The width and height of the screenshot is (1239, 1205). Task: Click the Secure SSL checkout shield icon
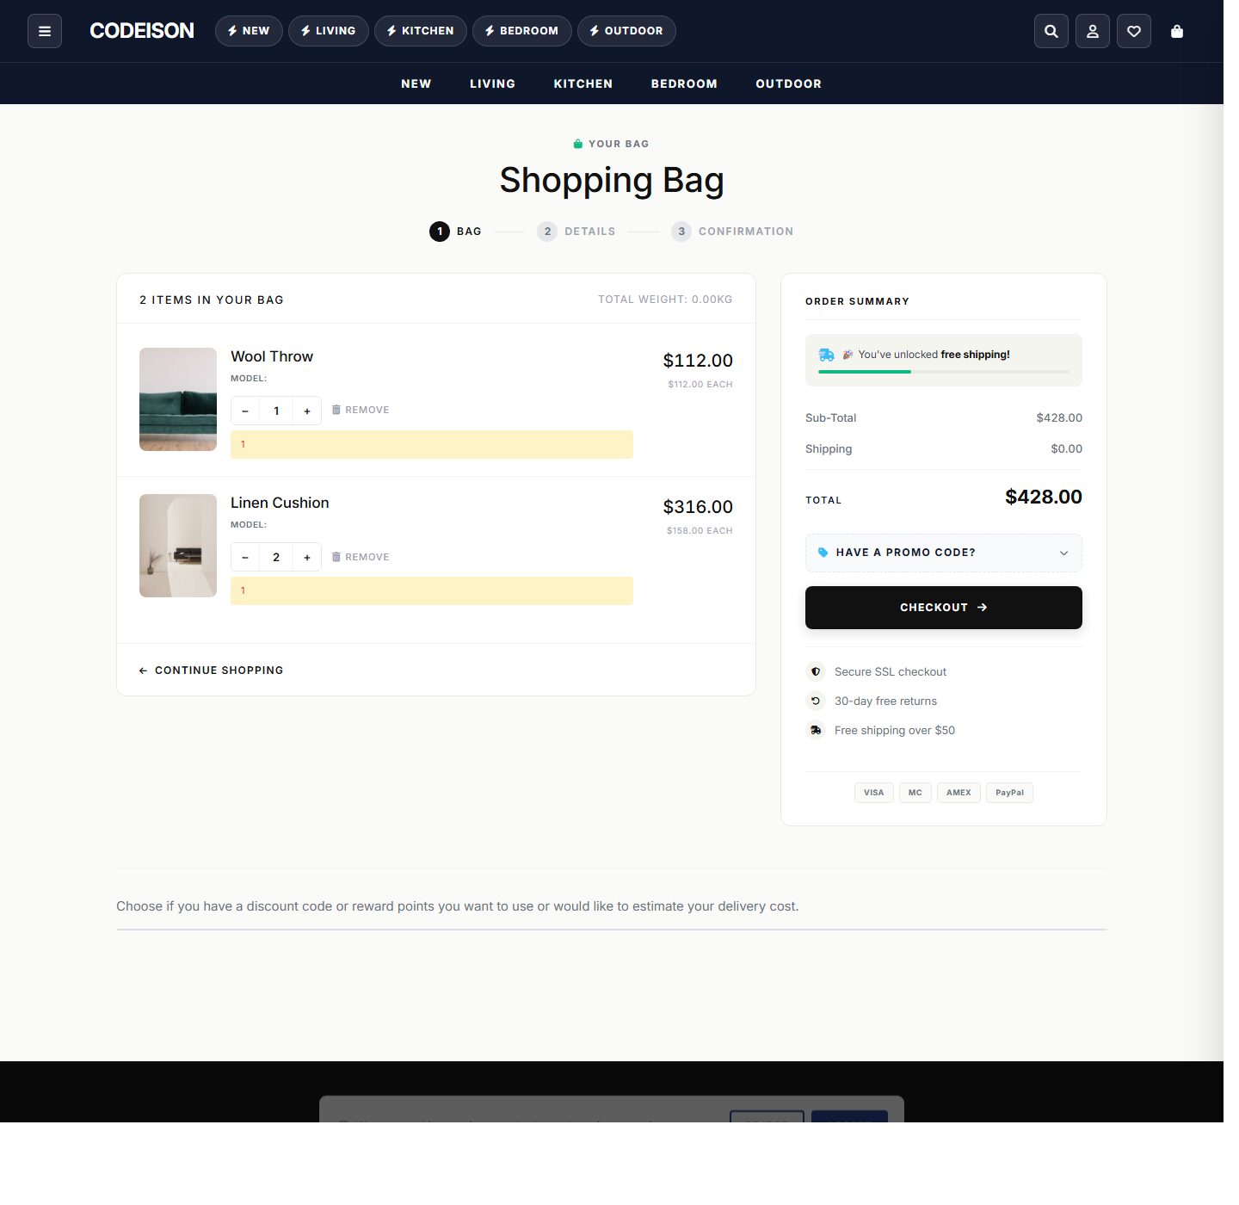[x=815, y=671]
